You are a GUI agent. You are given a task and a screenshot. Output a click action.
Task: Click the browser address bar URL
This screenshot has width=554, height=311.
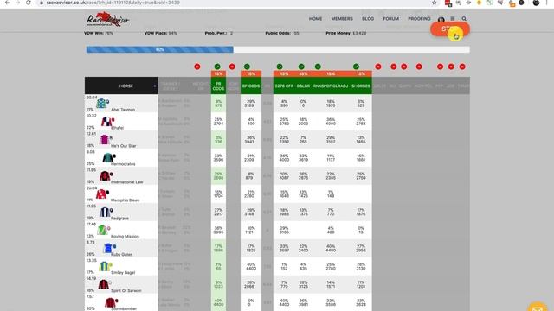(113, 3)
